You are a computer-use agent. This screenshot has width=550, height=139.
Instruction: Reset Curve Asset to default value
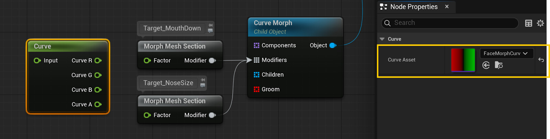click(541, 60)
